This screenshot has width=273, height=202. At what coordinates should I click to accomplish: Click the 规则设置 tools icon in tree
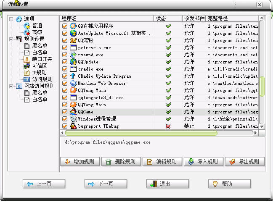19,39
